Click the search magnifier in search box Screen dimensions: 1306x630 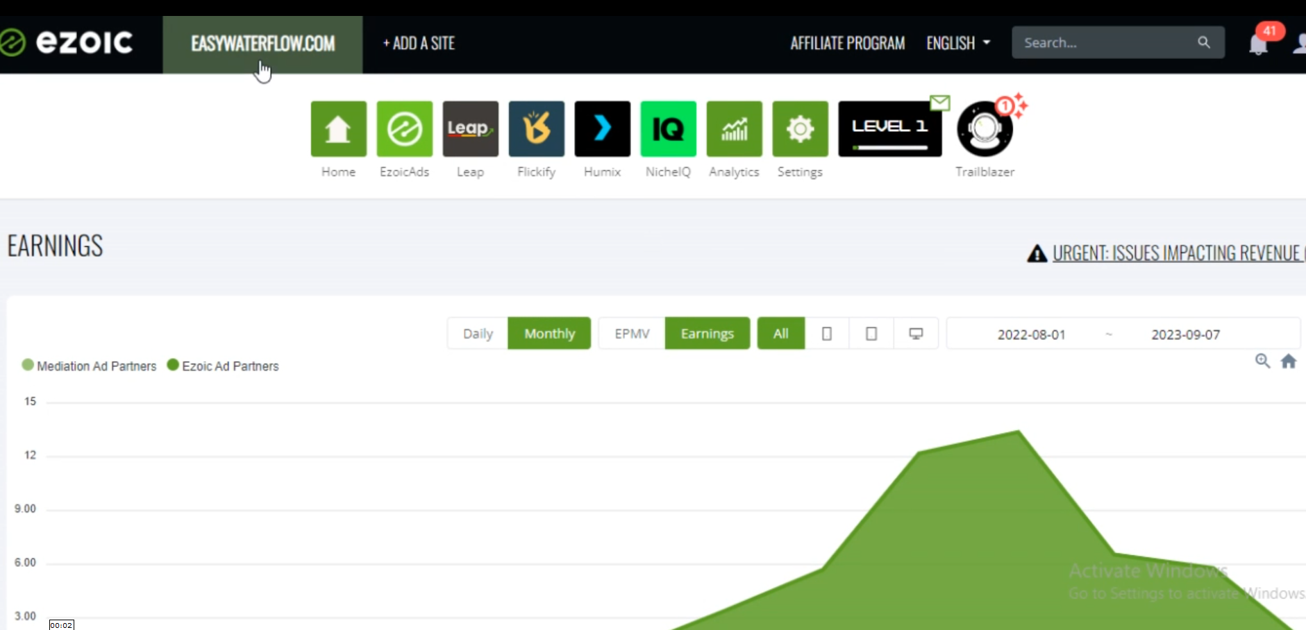pos(1204,42)
